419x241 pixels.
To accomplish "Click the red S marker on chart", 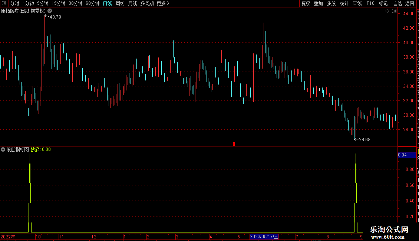I will 234,144.
